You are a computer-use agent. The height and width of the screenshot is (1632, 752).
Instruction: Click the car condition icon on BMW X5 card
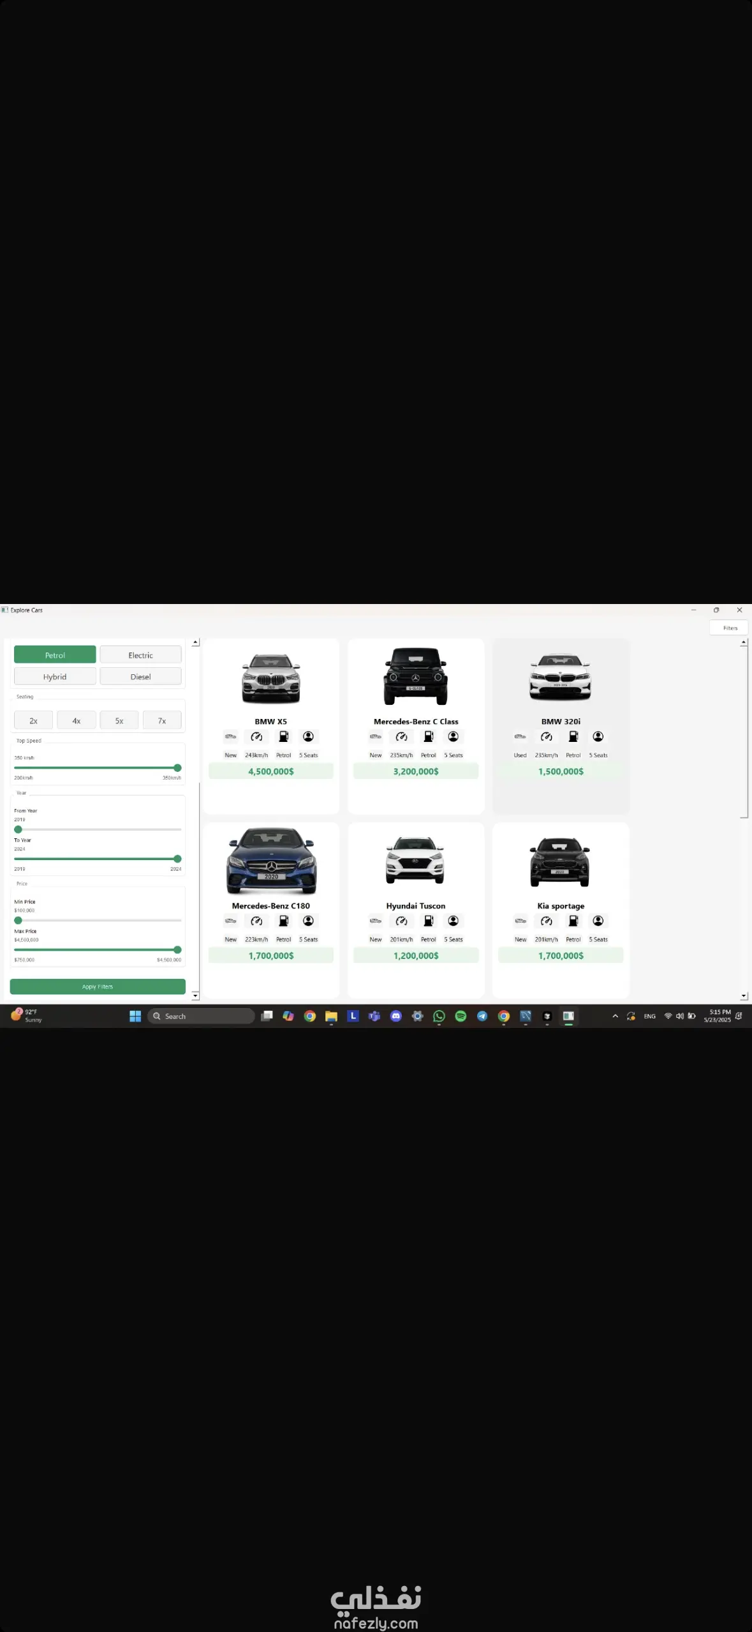pyautogui.click(x=230, y=737)
